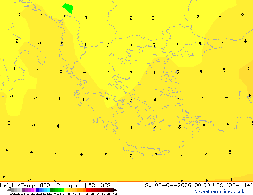253x195 pixels.
Task: Click the GFS model label in the title
Action: [105, 185]
